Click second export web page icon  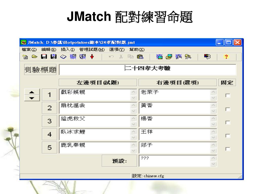83,57
